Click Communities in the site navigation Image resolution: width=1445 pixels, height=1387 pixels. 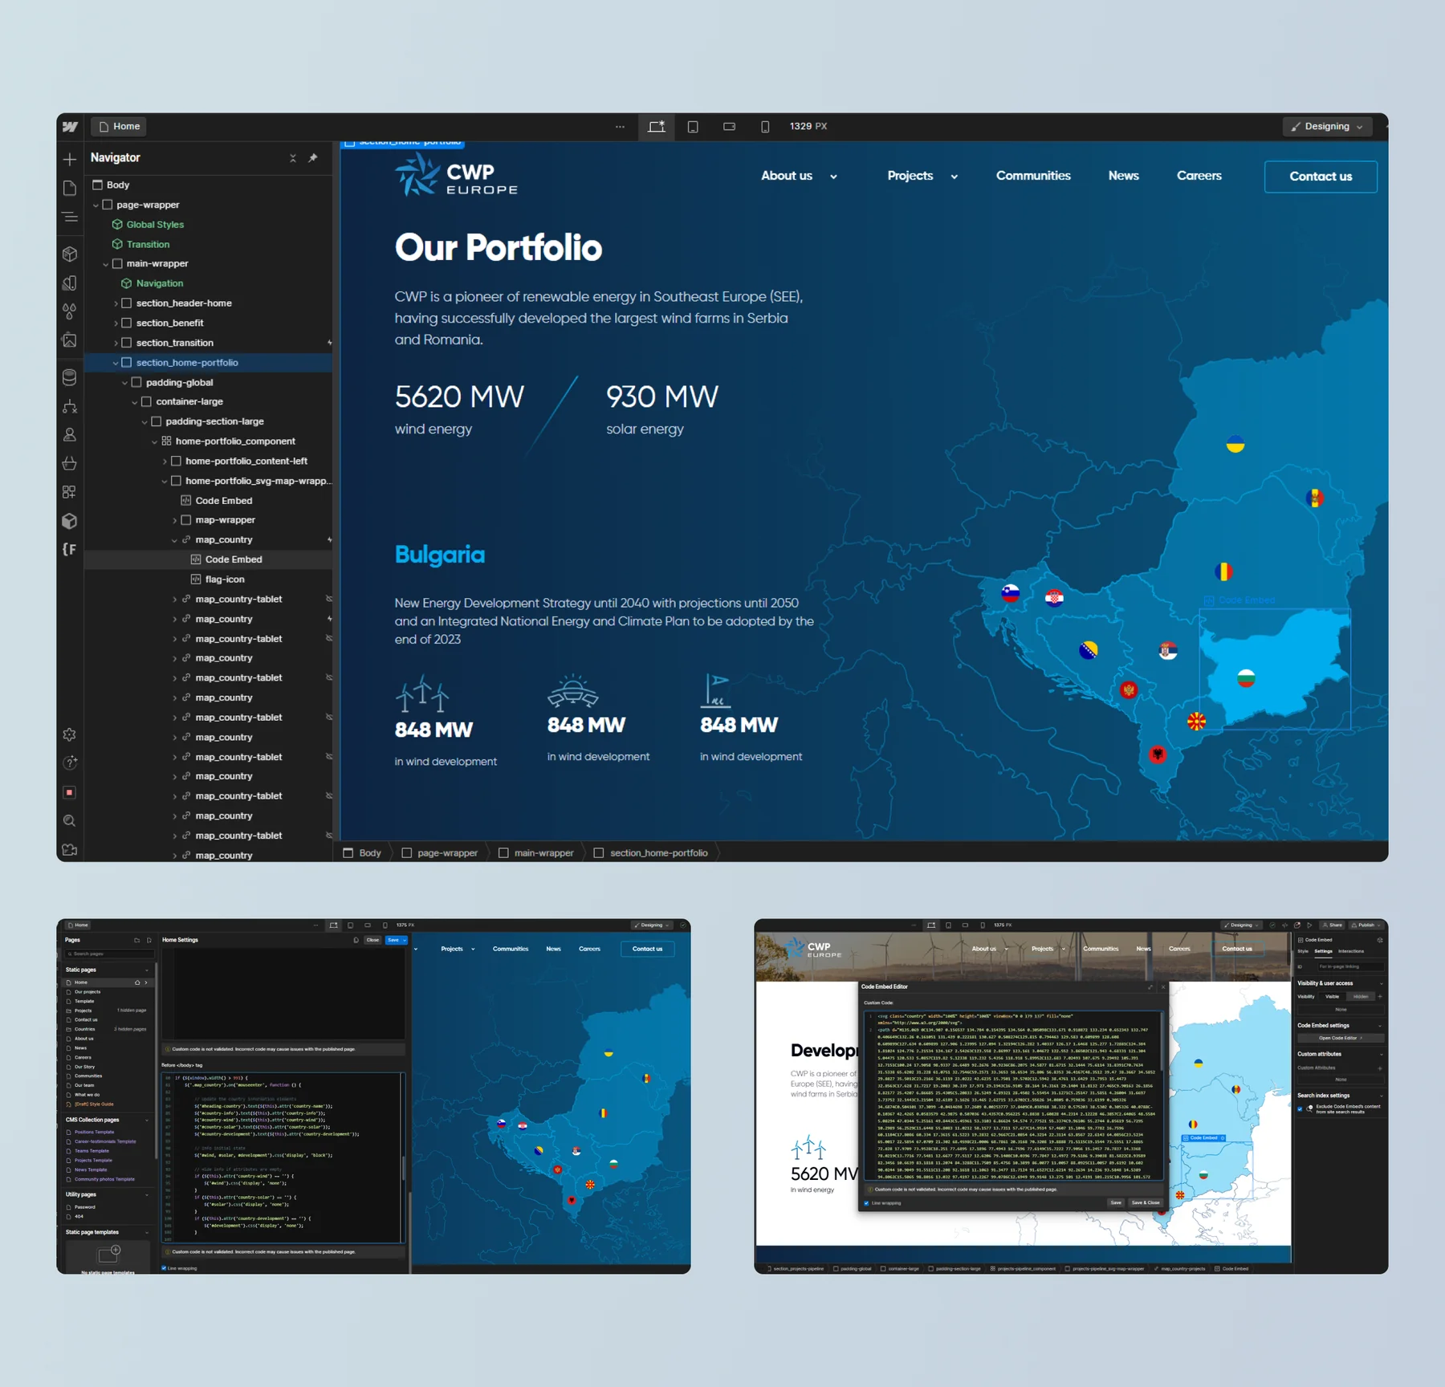point(1033,176)
